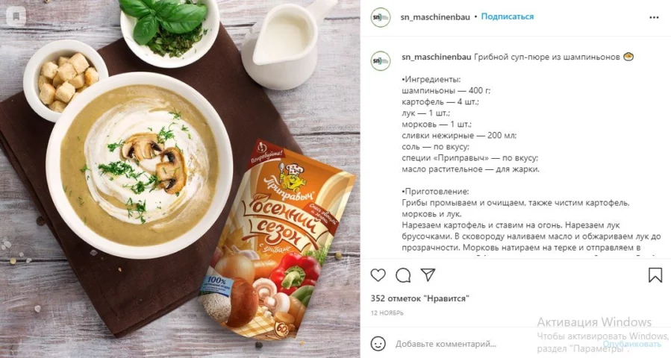Open the 12 ноябрь post date link

pos(387,313)
